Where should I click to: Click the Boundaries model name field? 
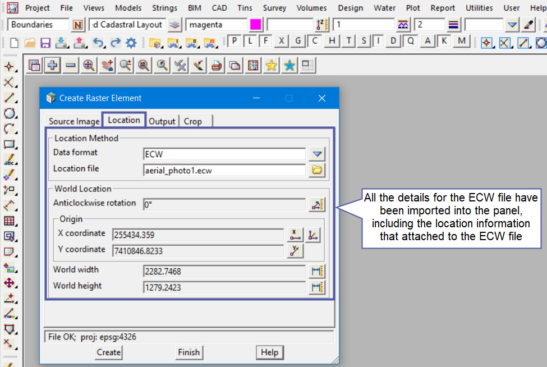tap(38, 25)
